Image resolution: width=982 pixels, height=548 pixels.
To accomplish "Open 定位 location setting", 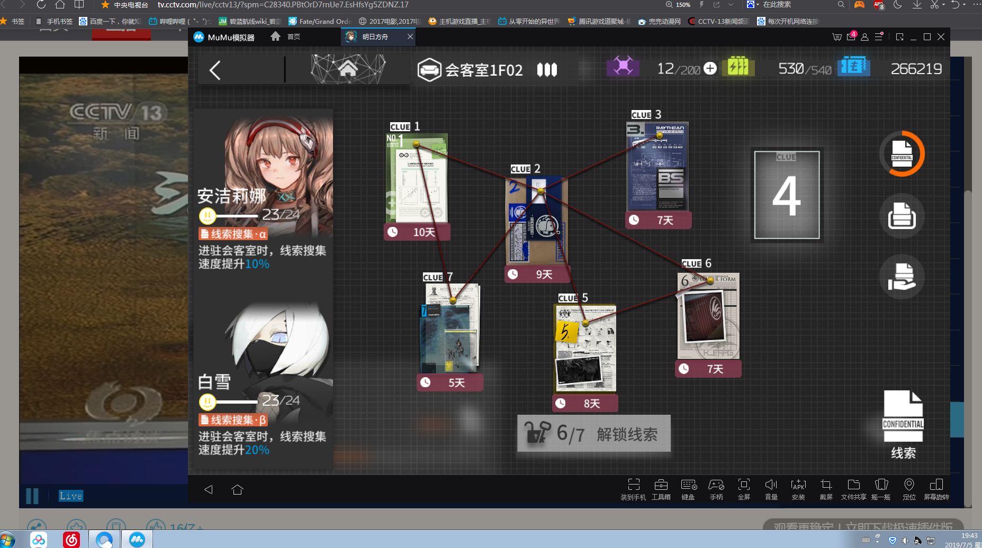I will pyautogui.click(x=909, y=489).
